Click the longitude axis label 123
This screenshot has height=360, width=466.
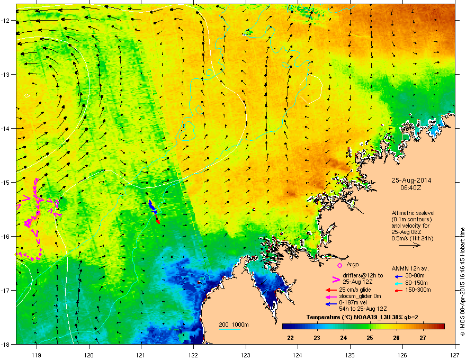[x=246, y=355]
